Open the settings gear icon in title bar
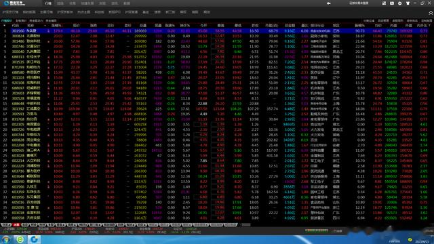This screenshot has width=434, height=244. (399, 3)
